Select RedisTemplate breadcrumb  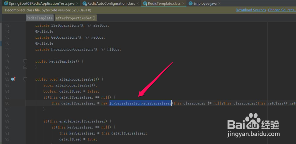pyautogui.click(x=40, y=18)
